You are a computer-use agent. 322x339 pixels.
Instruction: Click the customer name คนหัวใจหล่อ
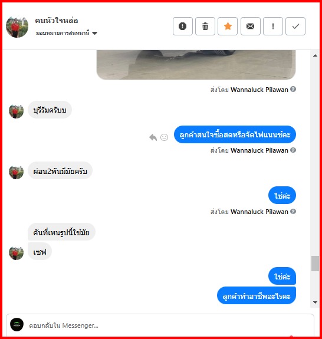pos(57,21)
